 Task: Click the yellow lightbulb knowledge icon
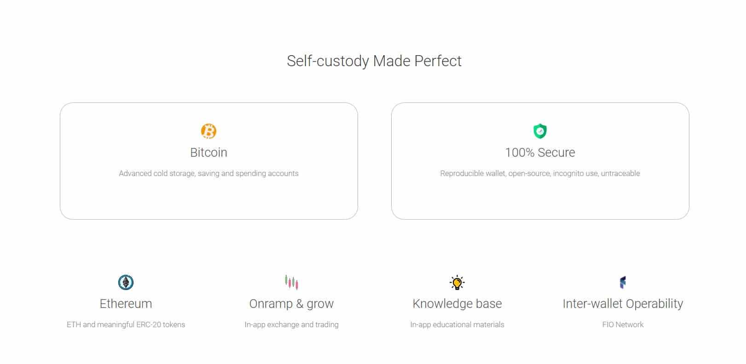tap(457, 282)
